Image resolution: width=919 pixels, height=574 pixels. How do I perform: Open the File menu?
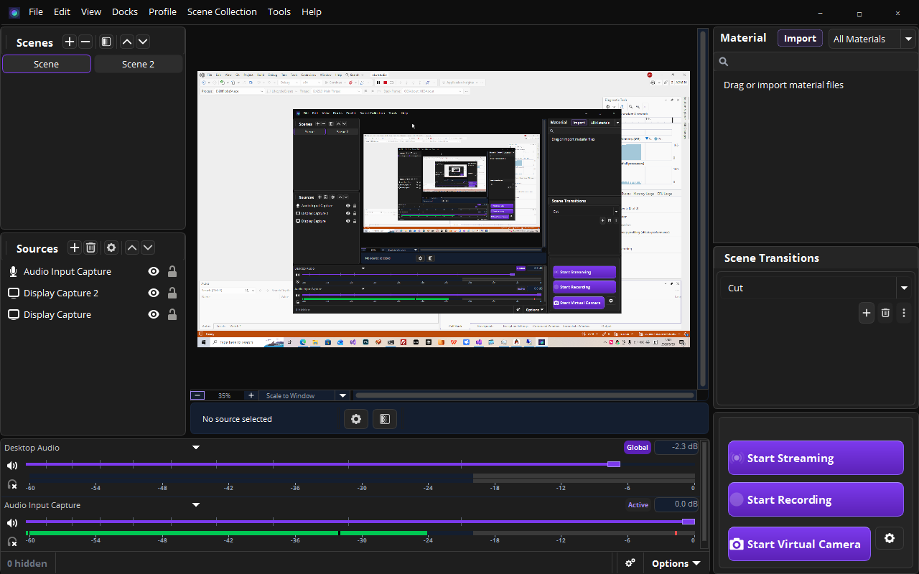point(36,12)
